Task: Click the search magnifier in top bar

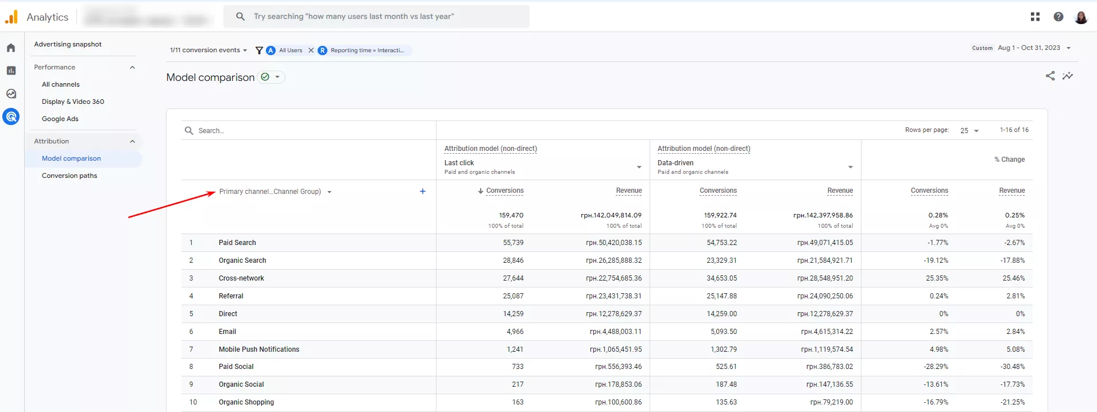Action: coord(241,17)
